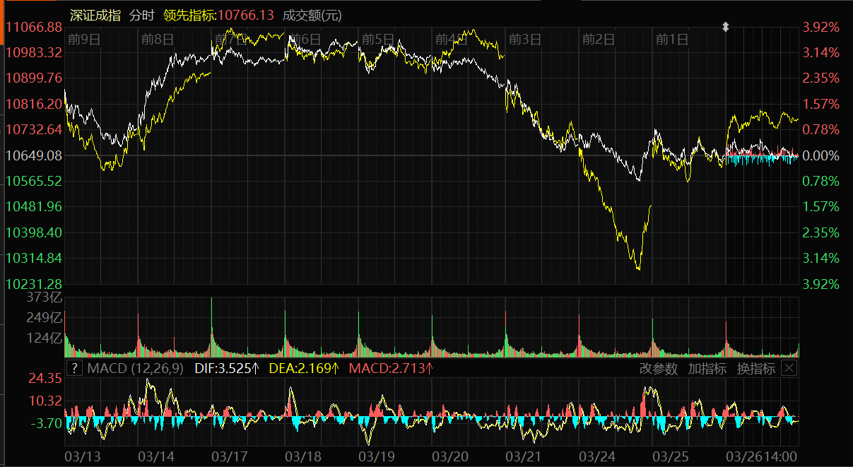Click the 10314.84 green price value
The image size is (853, 467).
35,258
